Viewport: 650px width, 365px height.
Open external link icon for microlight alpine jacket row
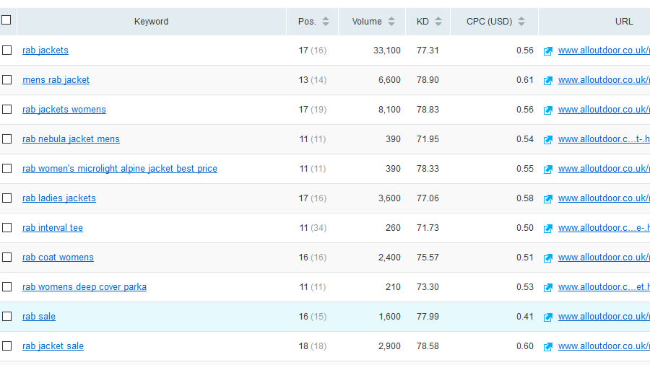tap(548, 170)
